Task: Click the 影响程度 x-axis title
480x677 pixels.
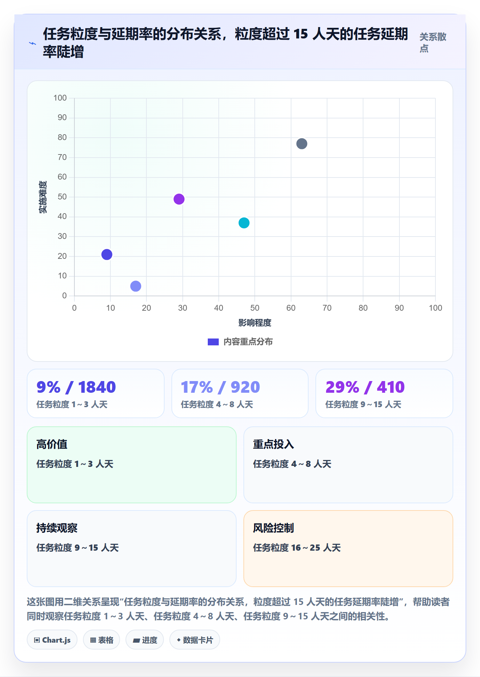Action: [255, 323]
